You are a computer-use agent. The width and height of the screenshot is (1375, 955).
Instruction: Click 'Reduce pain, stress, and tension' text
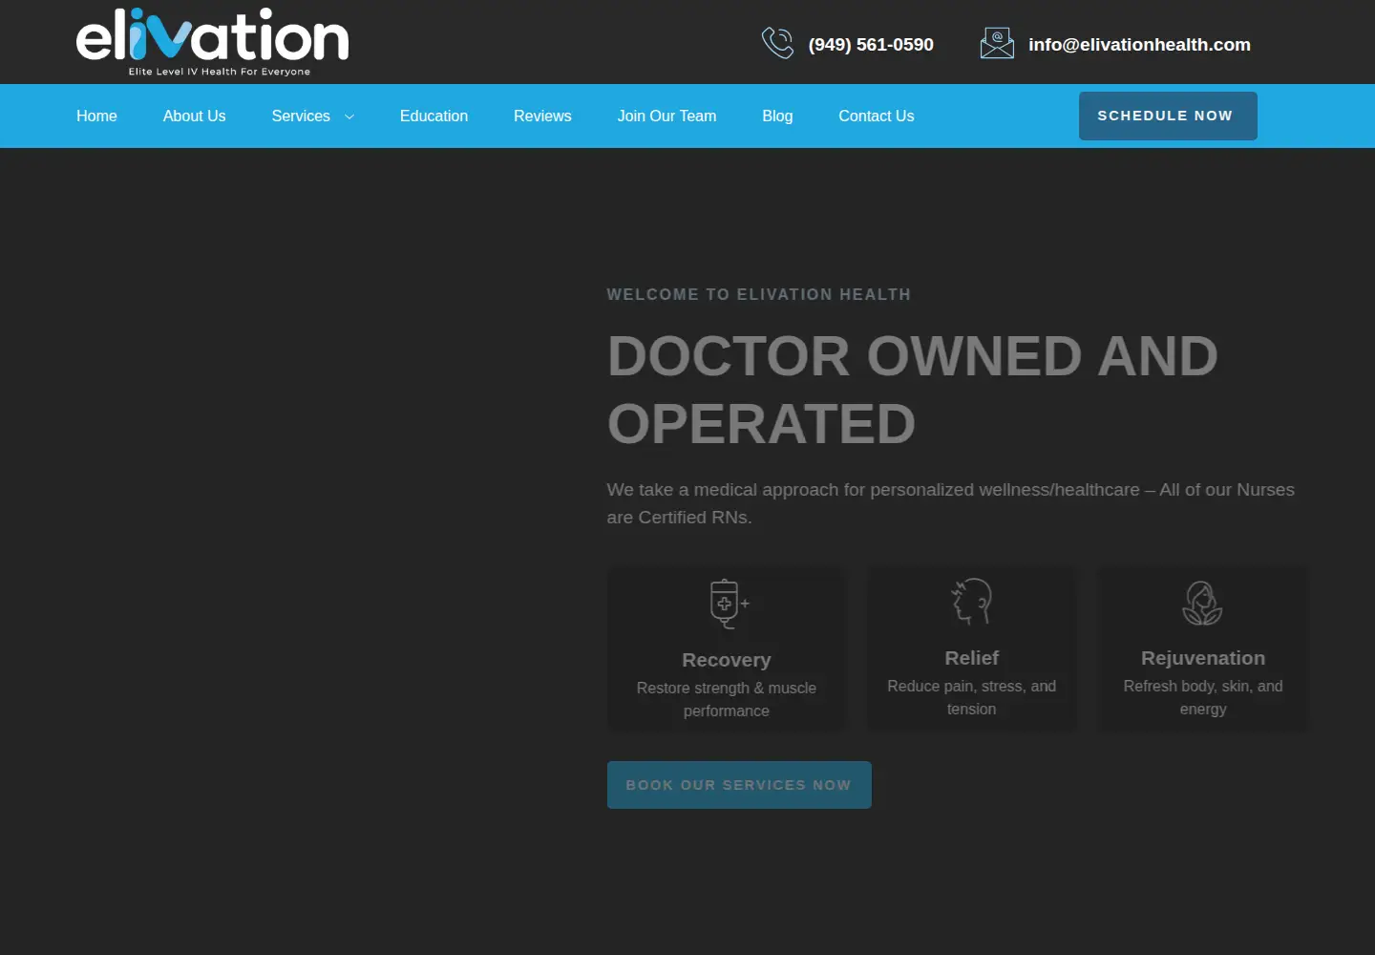click(972, 697)
